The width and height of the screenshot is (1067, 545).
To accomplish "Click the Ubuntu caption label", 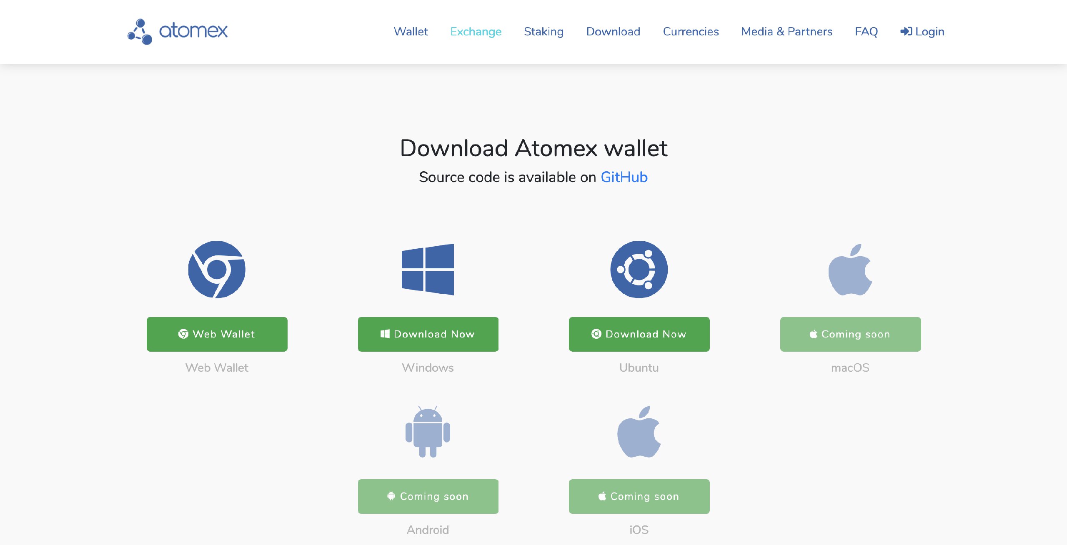I will click(x=639, y=367).
